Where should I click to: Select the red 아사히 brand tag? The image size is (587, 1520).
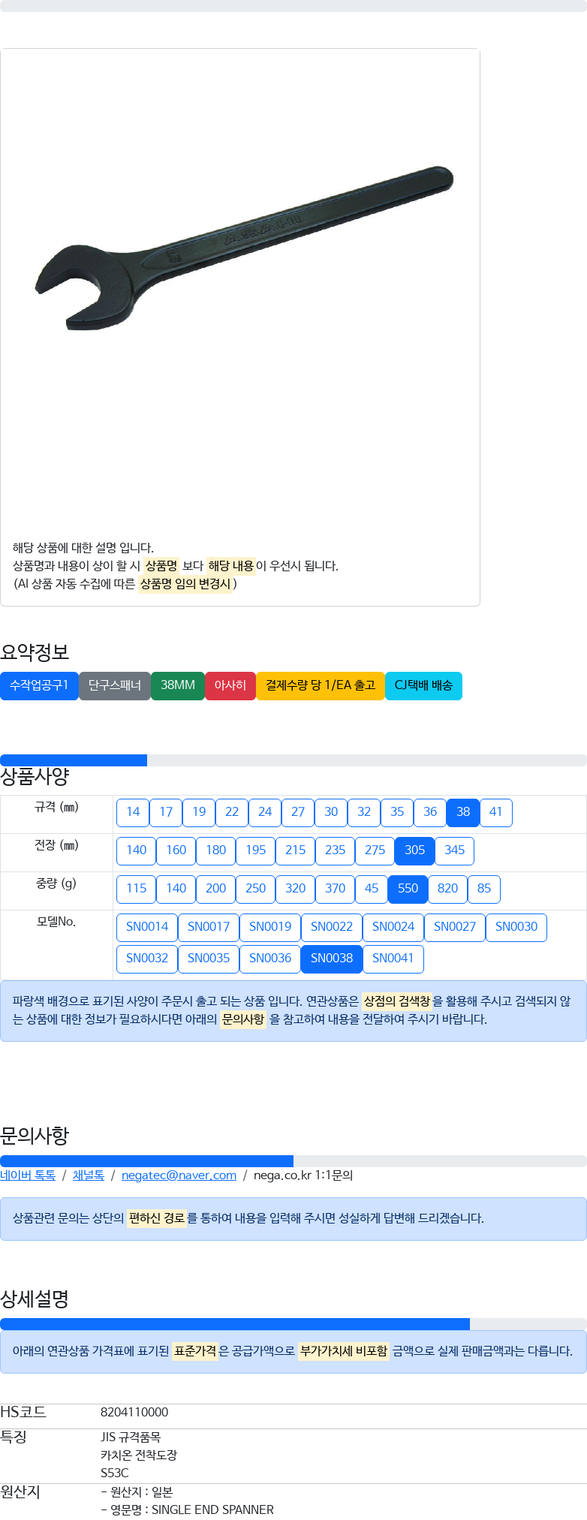coord(230,685)
